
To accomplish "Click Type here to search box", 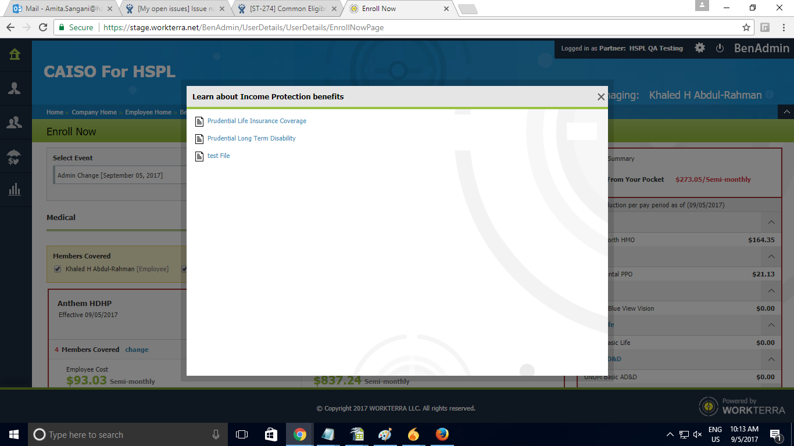I will click(128, 434).
